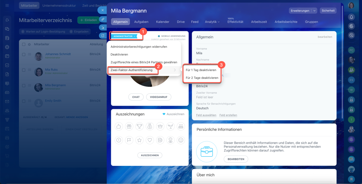Copy profile link with chain icon
This screenshot has width=362, height=184.
[103, 19]
